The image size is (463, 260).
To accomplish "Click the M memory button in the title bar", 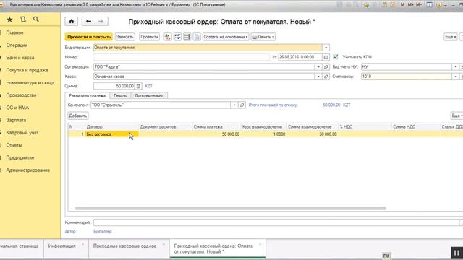I will [402, 5].
